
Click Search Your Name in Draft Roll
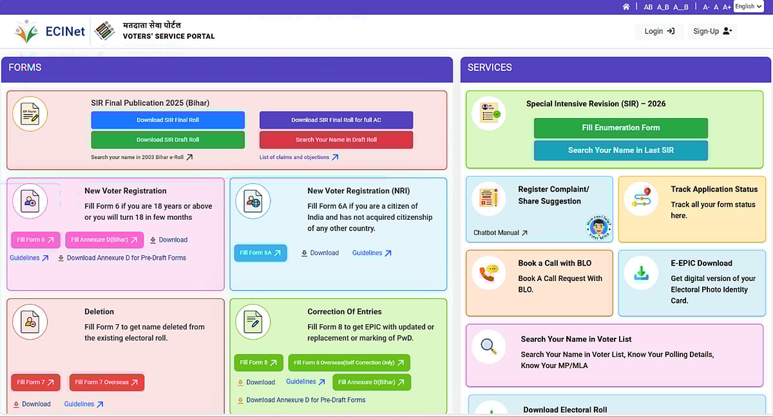point(336,140)
